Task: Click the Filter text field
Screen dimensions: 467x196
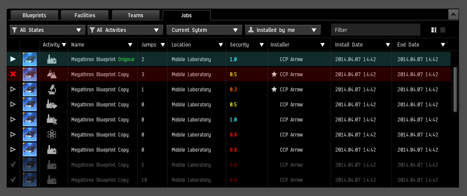Action: [x=375, y=30]
